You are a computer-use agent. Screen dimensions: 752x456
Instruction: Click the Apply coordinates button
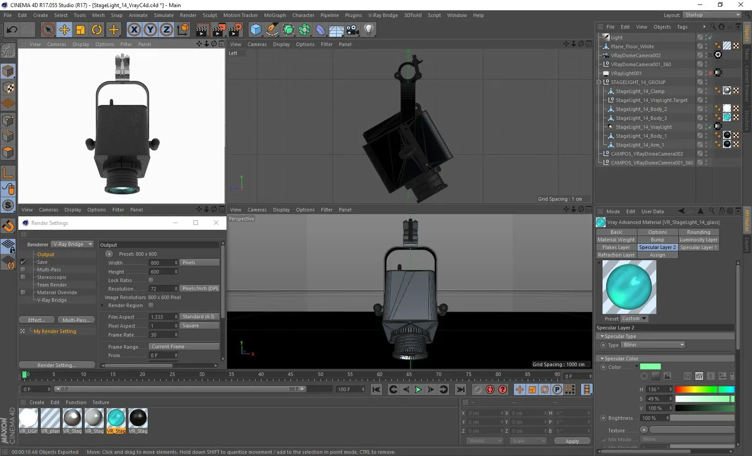click(x=572, y=441)
